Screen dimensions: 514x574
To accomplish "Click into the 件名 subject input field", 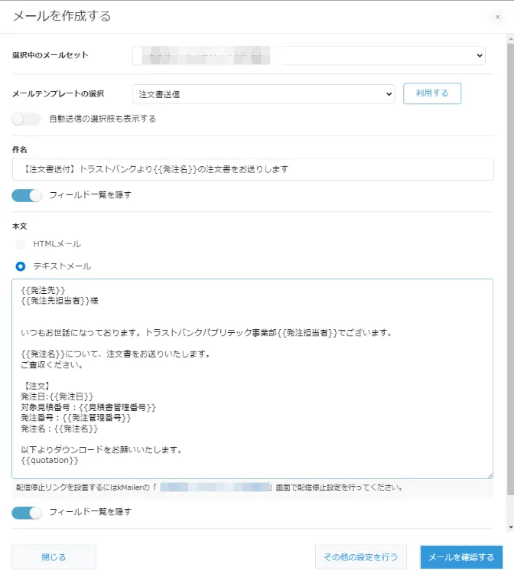I will tap(252, 169).
